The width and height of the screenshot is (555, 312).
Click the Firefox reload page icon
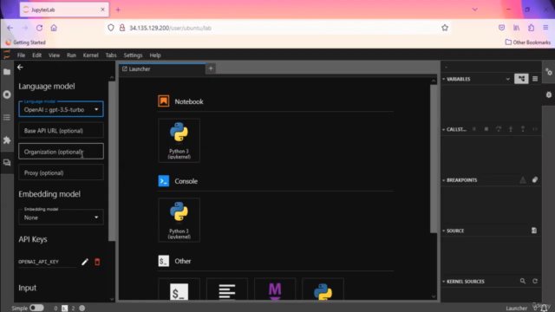tap(39, 28)
